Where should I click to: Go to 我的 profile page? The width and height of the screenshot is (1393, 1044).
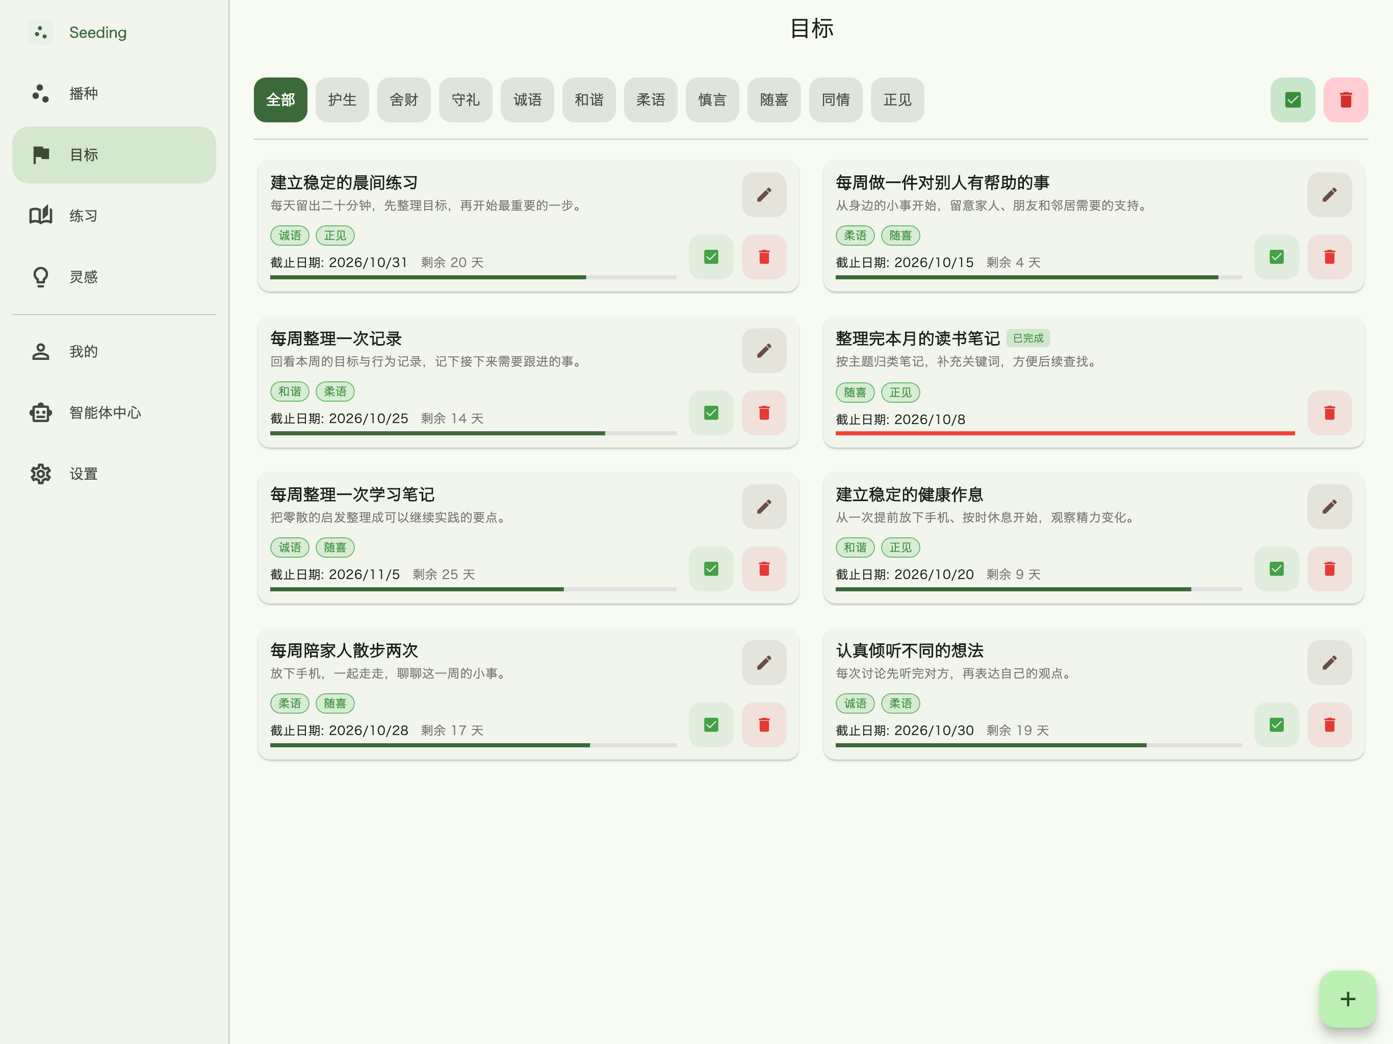point(114,351)
